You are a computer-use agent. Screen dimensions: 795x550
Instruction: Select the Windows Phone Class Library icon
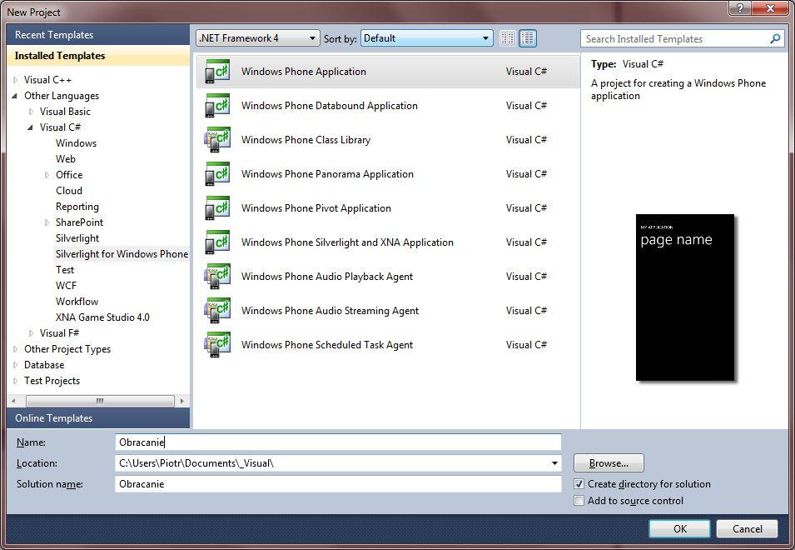click(217, 139)
